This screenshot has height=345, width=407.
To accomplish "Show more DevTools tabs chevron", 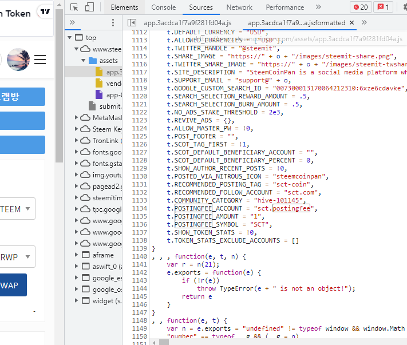I will point(318,7).
